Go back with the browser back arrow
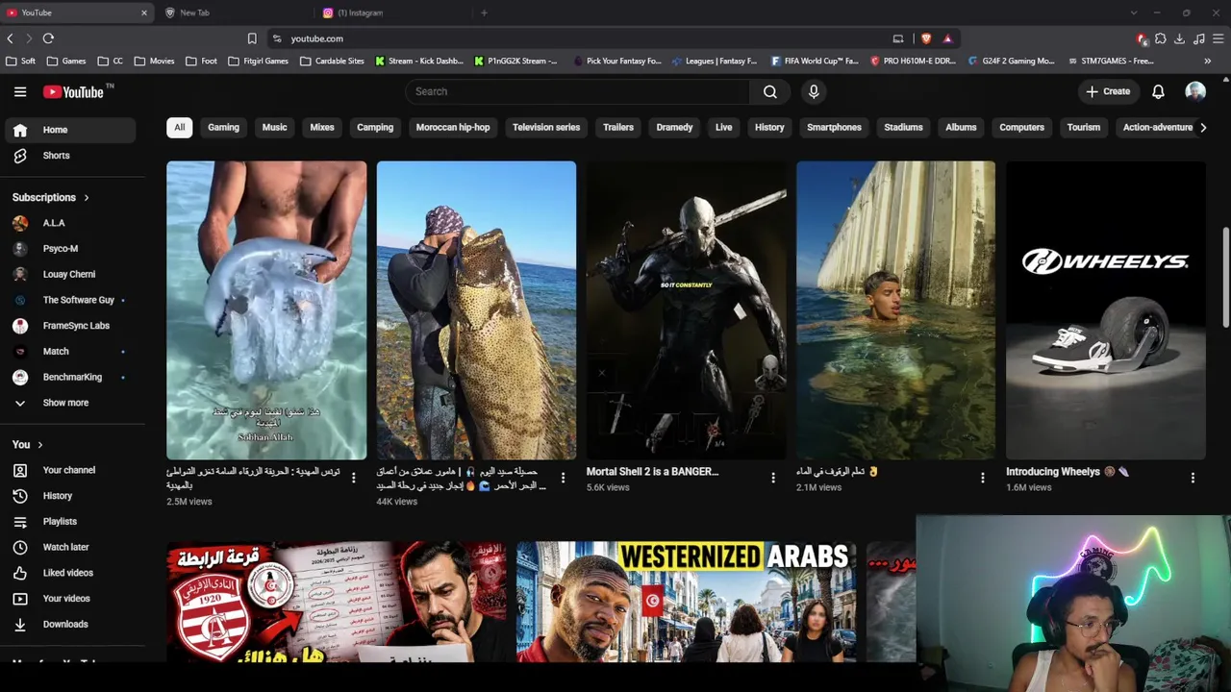 click(x=11, y=38)
